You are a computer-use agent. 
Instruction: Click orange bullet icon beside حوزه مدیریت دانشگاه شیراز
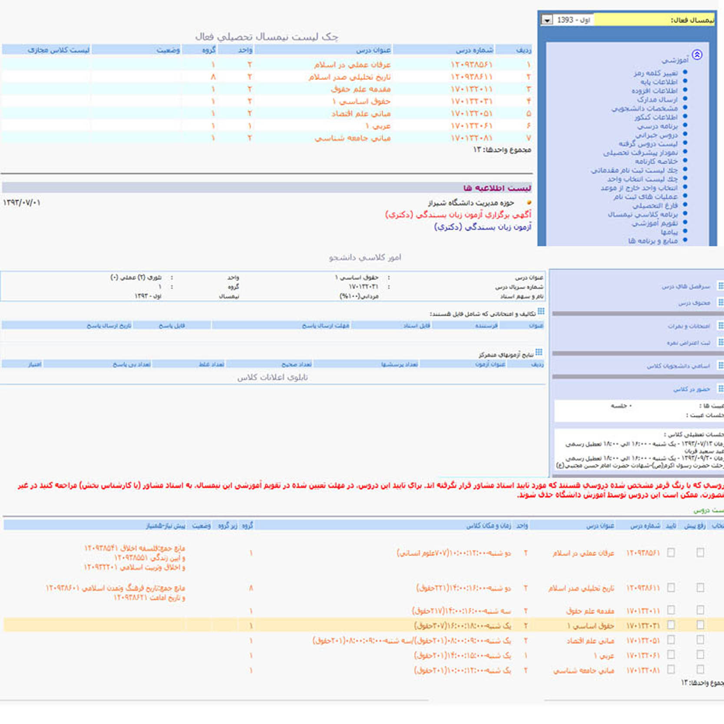tap(529, 202)
